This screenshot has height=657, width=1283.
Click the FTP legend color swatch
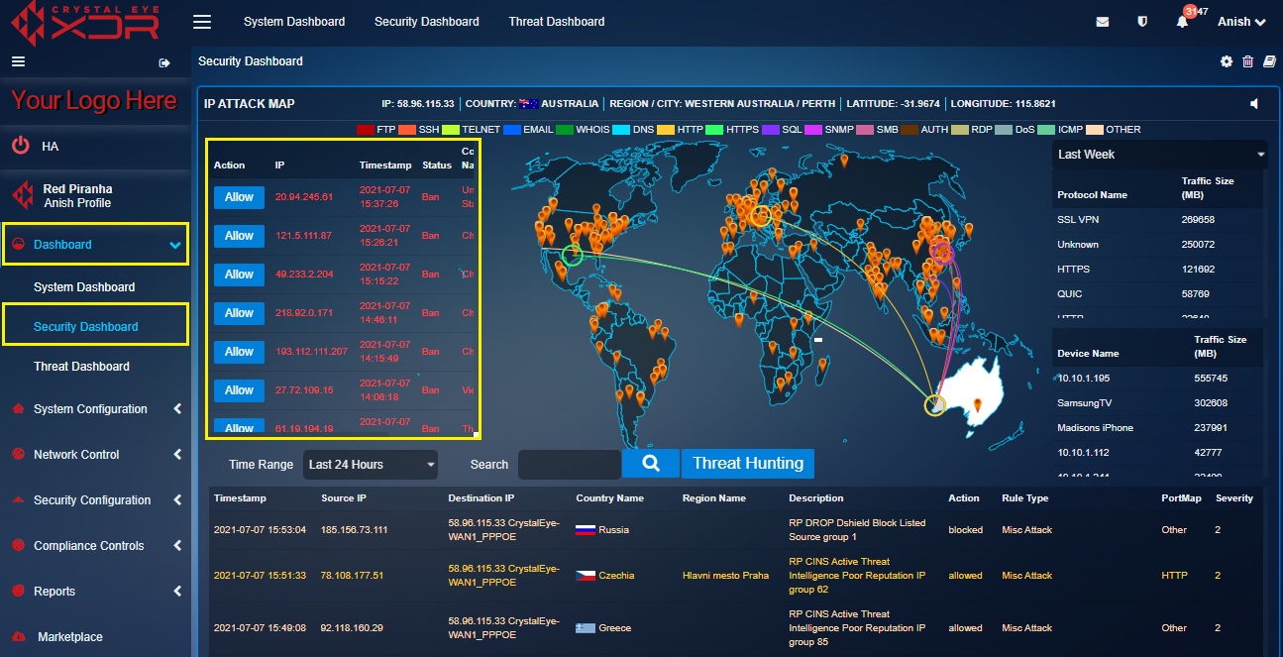(365, 130)
